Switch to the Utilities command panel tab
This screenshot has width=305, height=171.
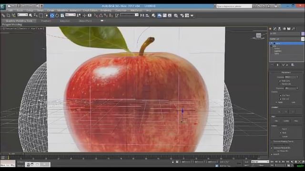pyautogui.click(x=294, y=28)
